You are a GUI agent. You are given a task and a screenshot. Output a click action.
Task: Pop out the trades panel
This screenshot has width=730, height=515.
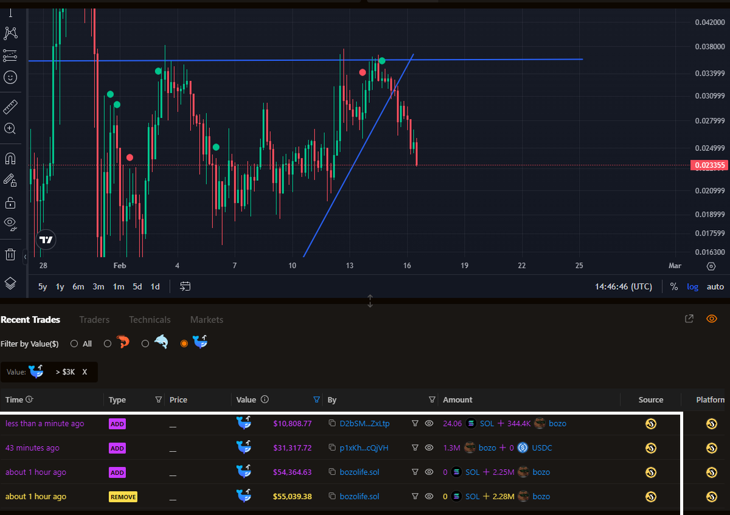pos(689,319)
